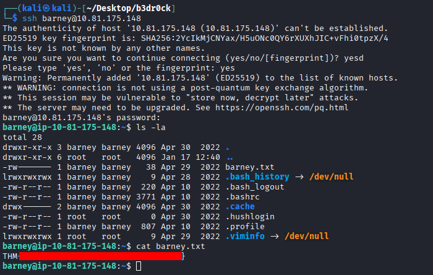The height and width of the screenshot is (275, 433).
Task: Click the .cache directory name
Action: pyautogui.click(x=240, y=206)
